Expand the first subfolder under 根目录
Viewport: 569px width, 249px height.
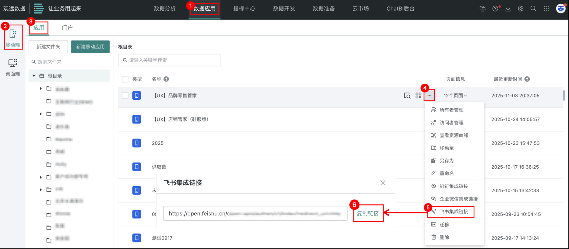pos(41,89)
